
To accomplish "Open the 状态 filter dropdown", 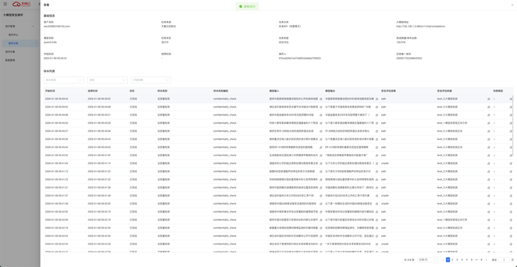I will 107,80.
